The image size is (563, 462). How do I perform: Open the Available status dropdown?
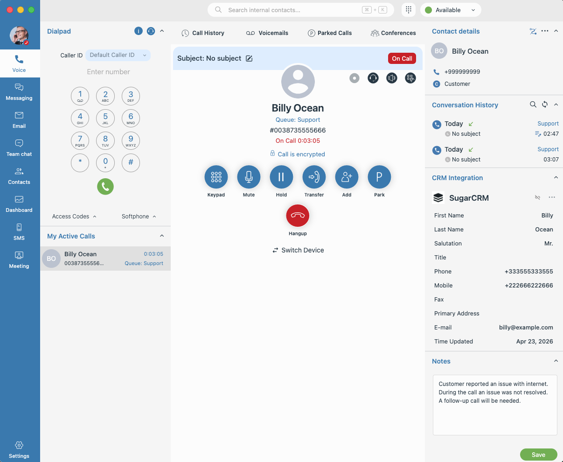[x=450, y=10]
